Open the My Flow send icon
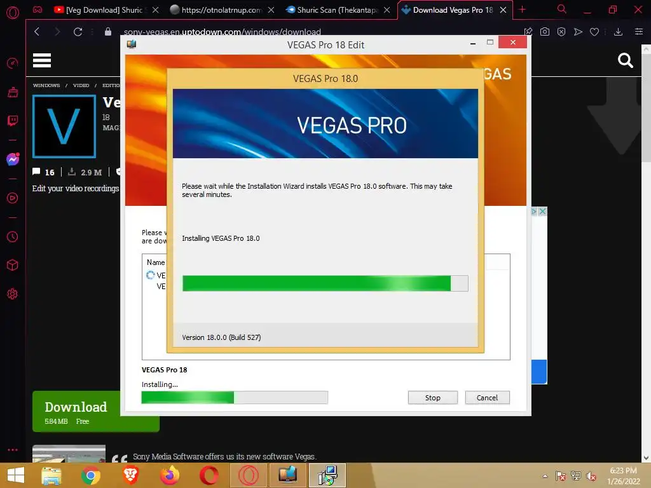651x488 pixels. [578, 32]
